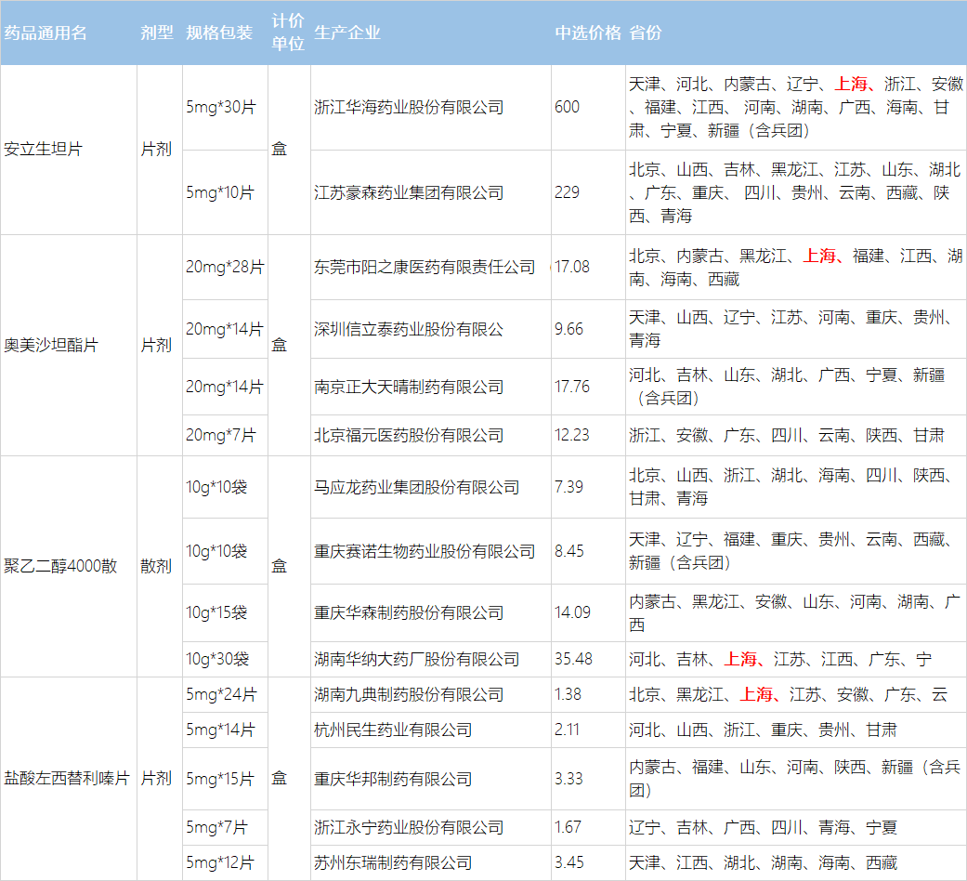The width and height of the screenshot is (967, 881).
Task: Select the price cell showing 600
Action: [567, 107]
